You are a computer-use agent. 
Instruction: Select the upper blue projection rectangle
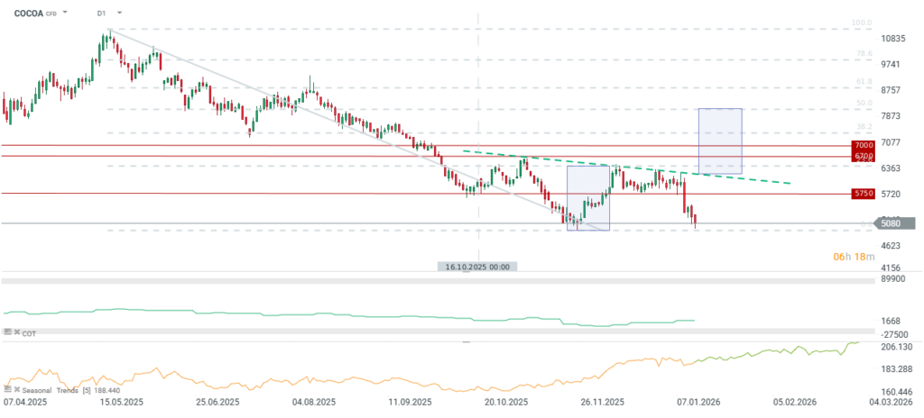pos(719,141)
